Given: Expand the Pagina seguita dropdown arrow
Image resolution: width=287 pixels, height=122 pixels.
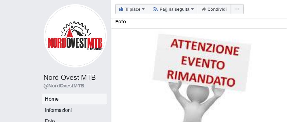Looking at the screenshot, I should 192,9.
